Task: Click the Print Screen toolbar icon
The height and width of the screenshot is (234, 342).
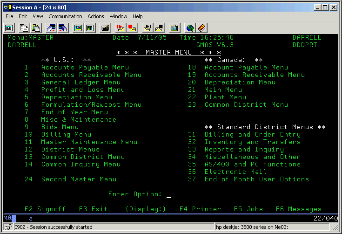Action: point(9,28)
